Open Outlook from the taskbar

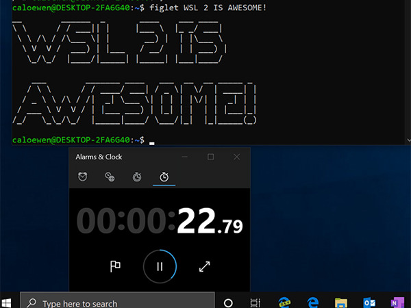tap(368, 303)
